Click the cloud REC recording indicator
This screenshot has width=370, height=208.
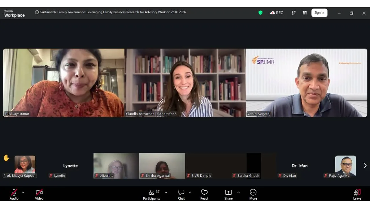pos(277,13)
